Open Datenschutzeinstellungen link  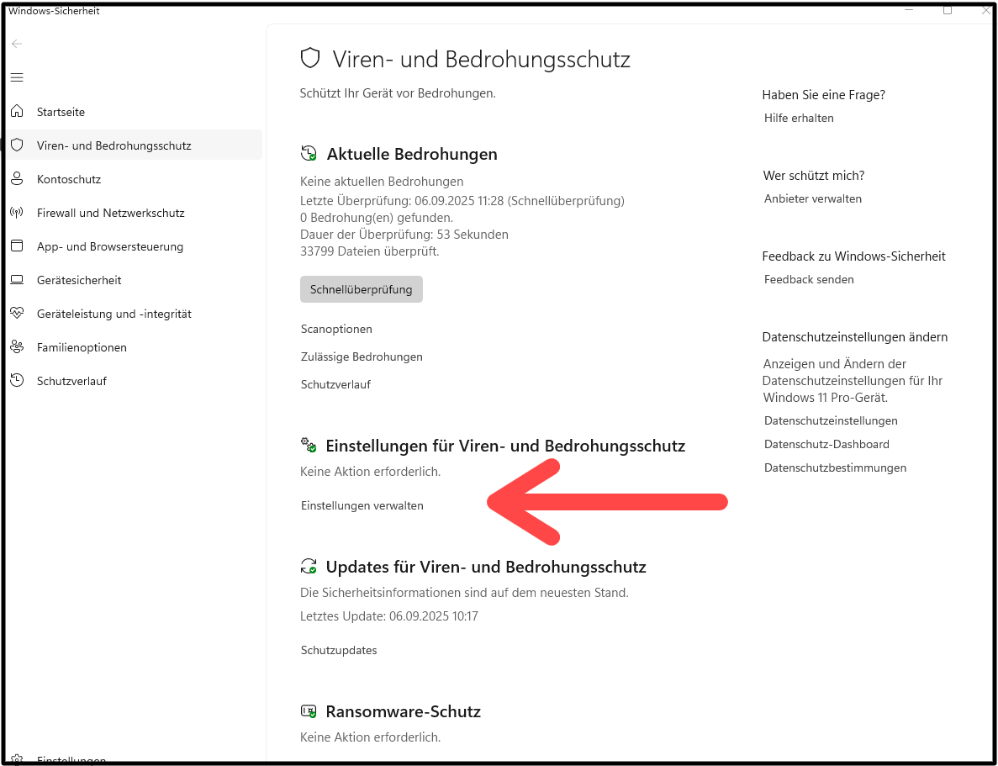(x=831, y=421)
